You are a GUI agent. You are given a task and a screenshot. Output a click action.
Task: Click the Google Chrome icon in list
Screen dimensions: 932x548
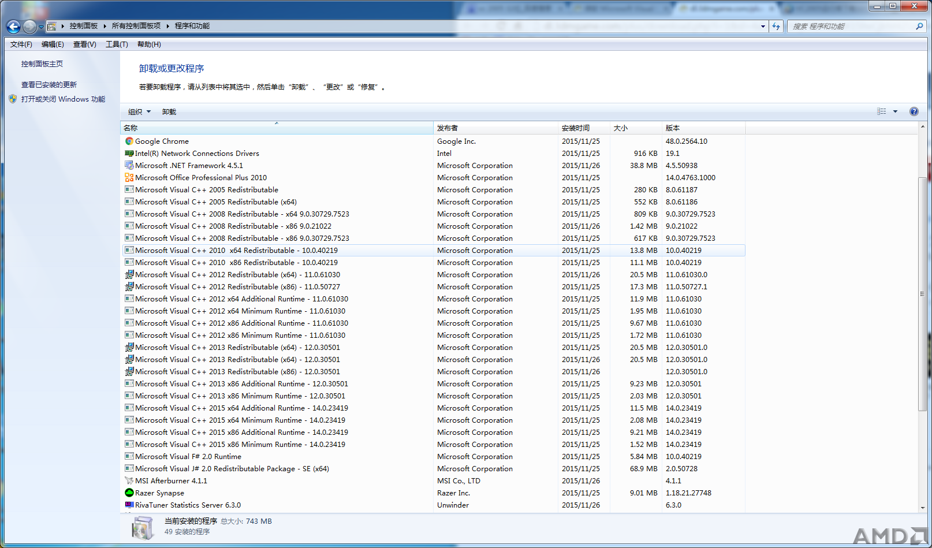click(x=129, y=141)
